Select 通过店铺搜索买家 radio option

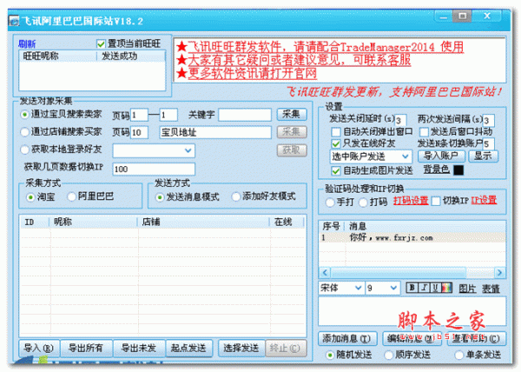(x=24, y=132)
